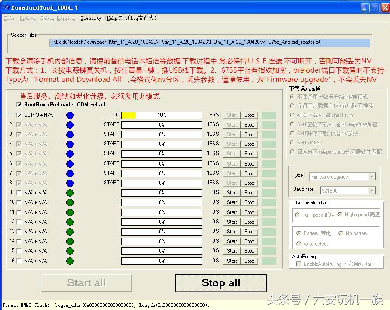Screen dimensions: 390x310
Task: Open the Option menu
Action: [28, 18]
